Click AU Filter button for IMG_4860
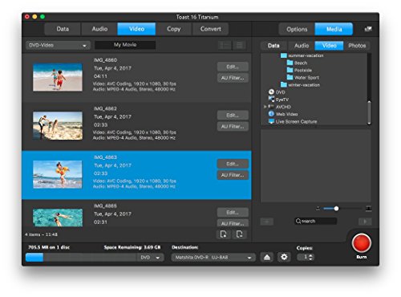The image size is (401, 297). (233, 78)
